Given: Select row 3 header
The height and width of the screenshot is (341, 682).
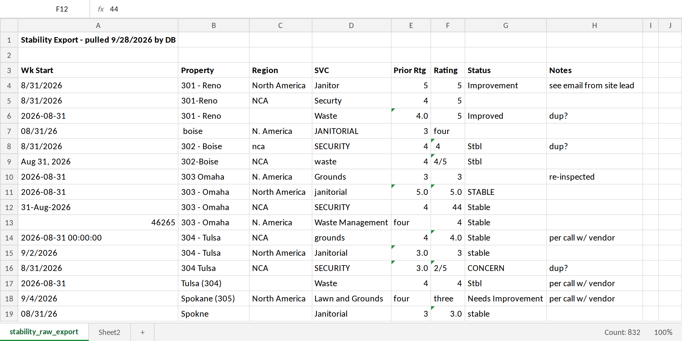Looking at the screenshot, I should pos(9,70).
